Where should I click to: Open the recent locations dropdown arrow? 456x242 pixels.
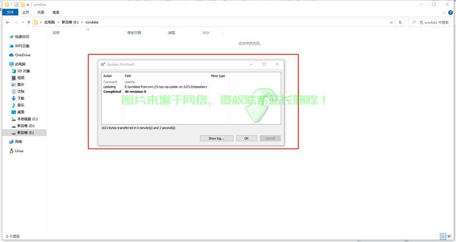[23, 22]
